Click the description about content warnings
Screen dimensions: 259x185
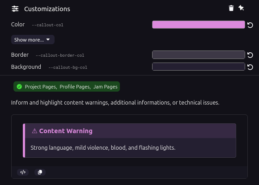(x=115, y=103)
